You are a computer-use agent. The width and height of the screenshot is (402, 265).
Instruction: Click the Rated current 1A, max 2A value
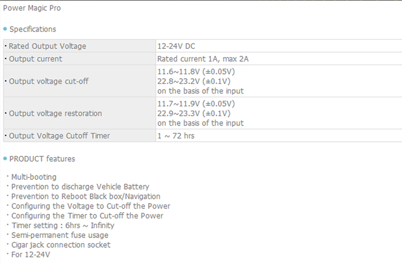[x=203, y=59]
